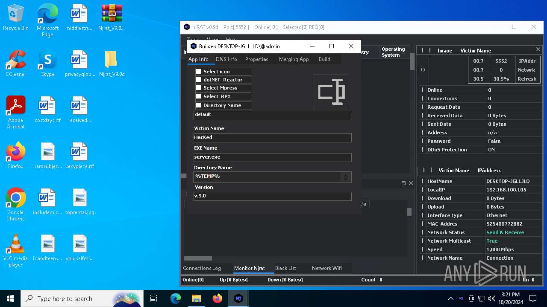Screen dimensions: 547x307
Task: Launch Google Chrome desktop shortcut
Action: [x=16, y=205]
